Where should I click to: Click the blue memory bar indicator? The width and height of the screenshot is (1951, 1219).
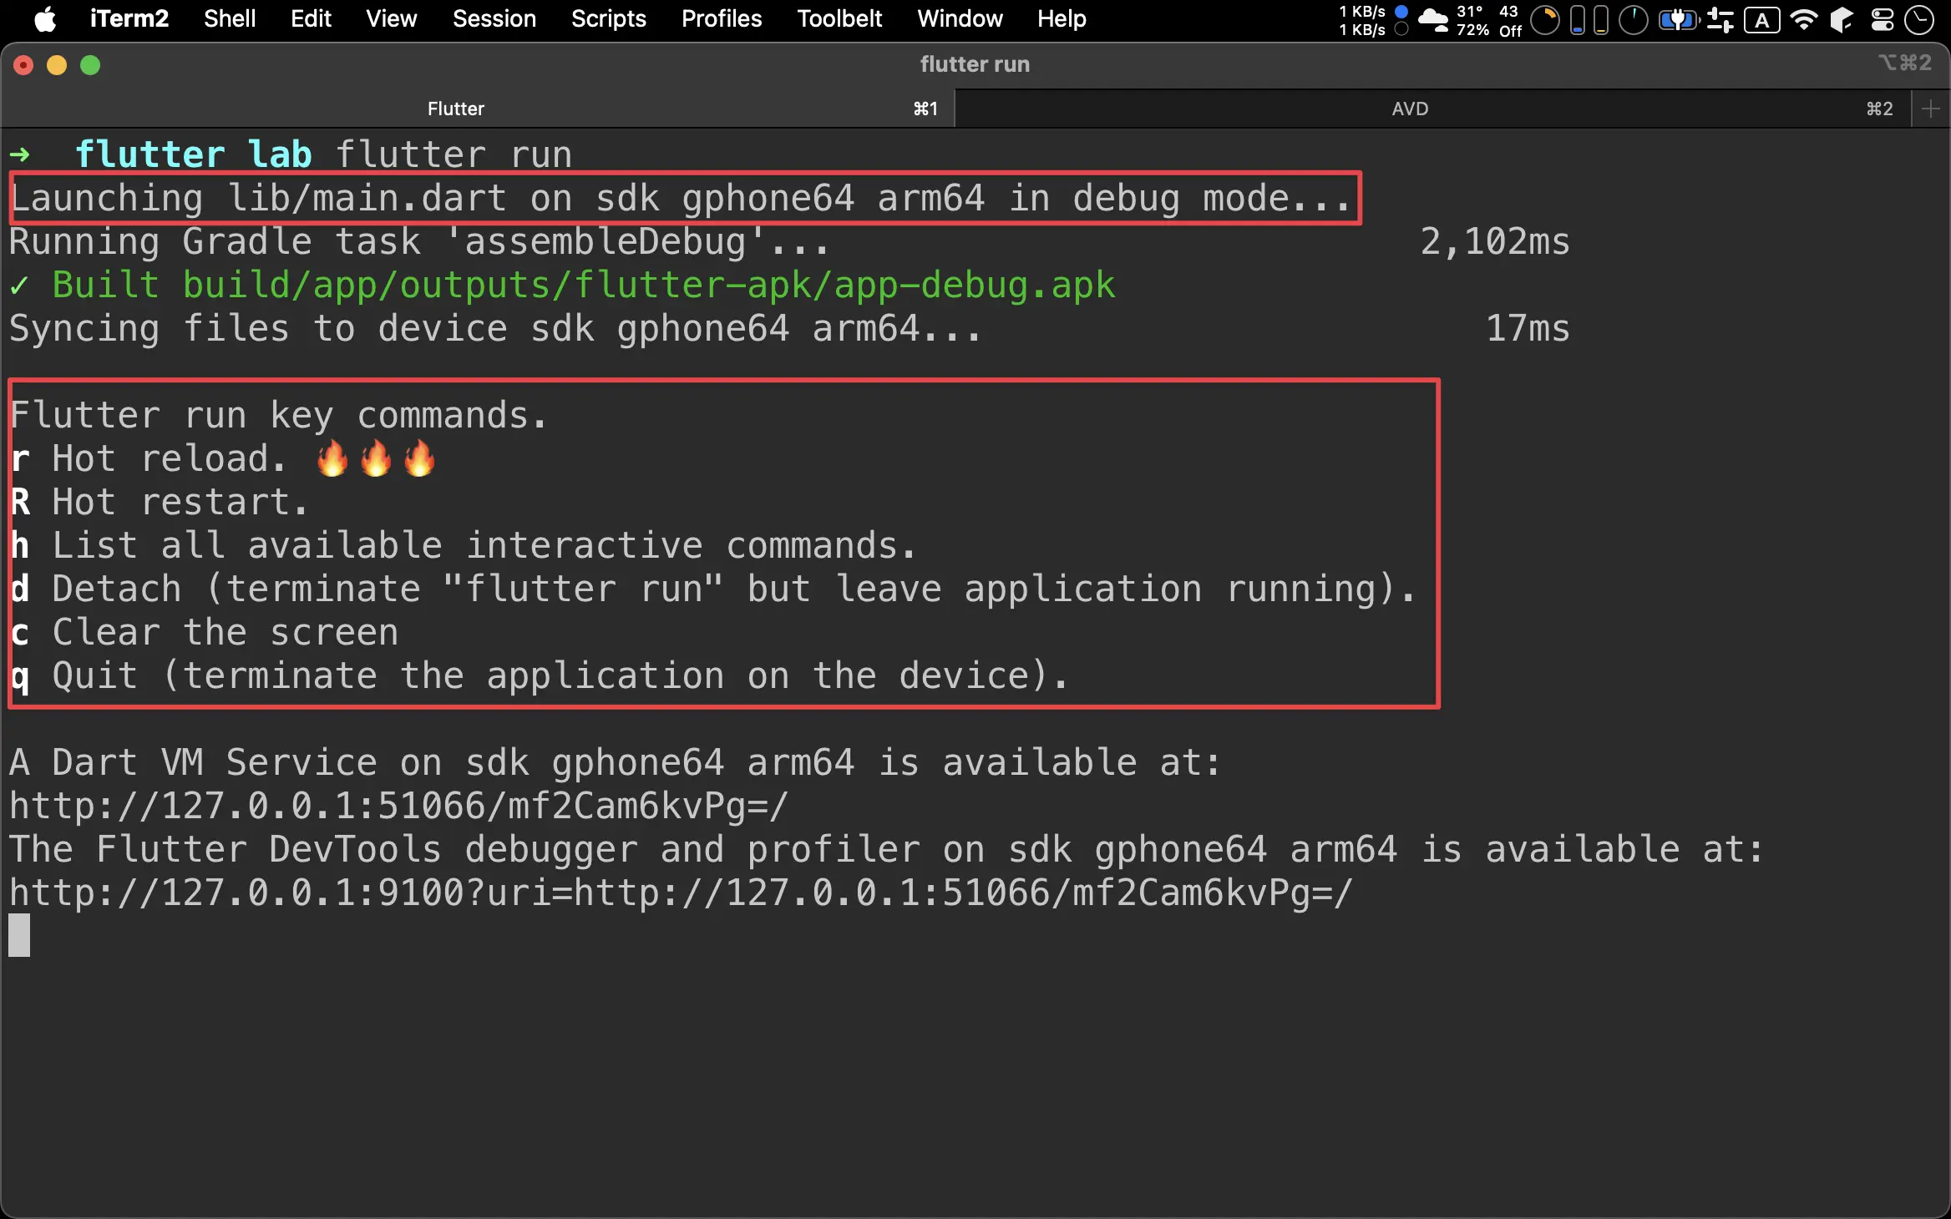(x=1578, y=20)
